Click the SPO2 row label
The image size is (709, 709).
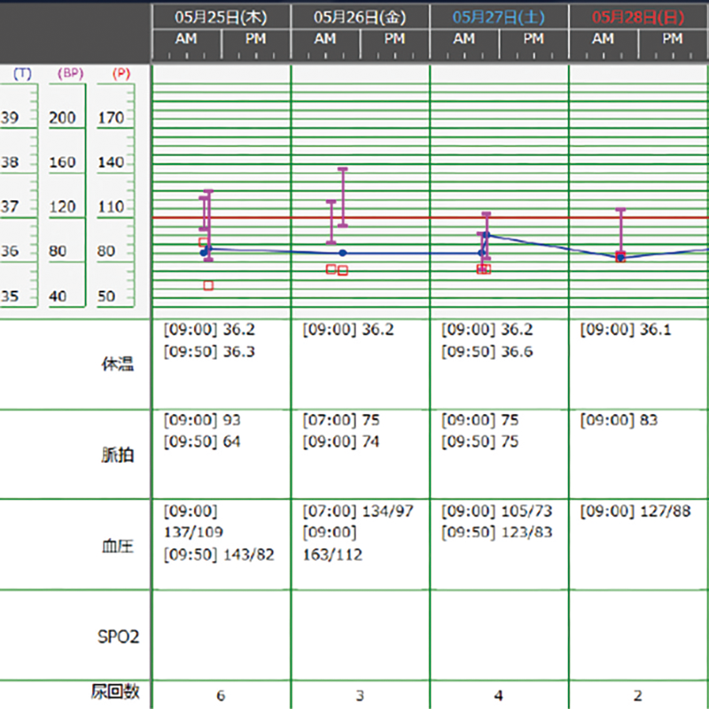[x=117, y=636]
